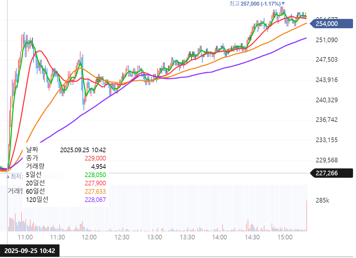The width and height of the screenshot is (356, 258).
Task: Click the 243,916 price axis label
Action: point(326,80)
